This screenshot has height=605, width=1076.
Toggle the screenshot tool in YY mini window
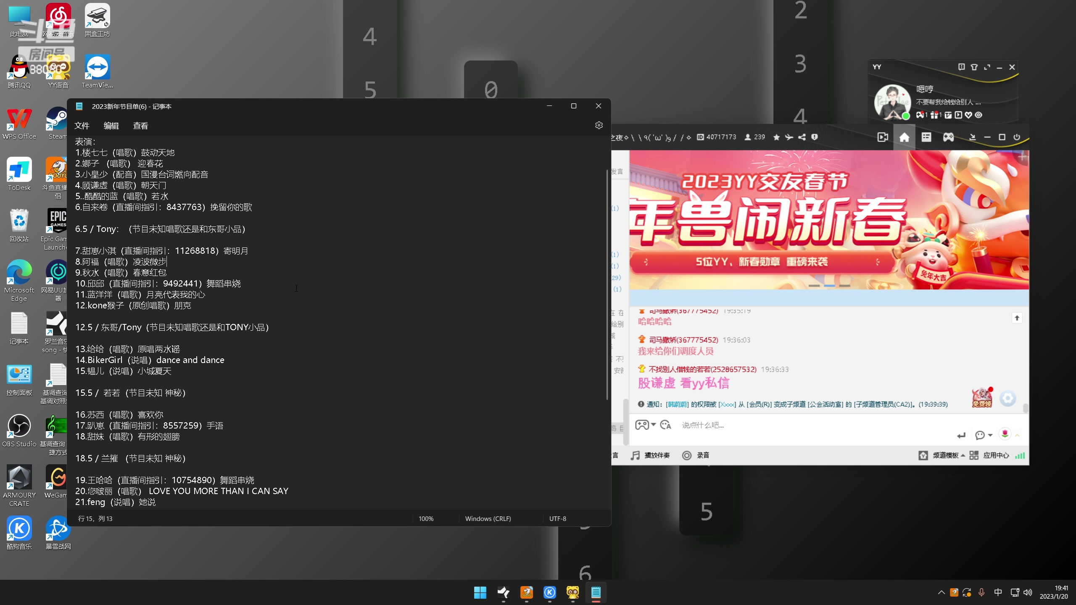962,67
